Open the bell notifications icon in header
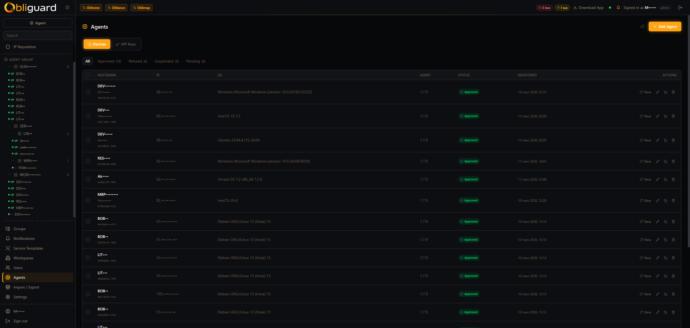This screenshot has width=690, height=328. [x=618, y=8]
